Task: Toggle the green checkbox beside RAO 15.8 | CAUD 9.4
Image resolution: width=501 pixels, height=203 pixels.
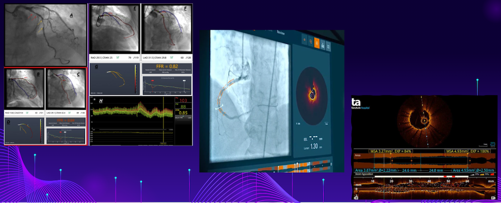Action: click(27, 113)
